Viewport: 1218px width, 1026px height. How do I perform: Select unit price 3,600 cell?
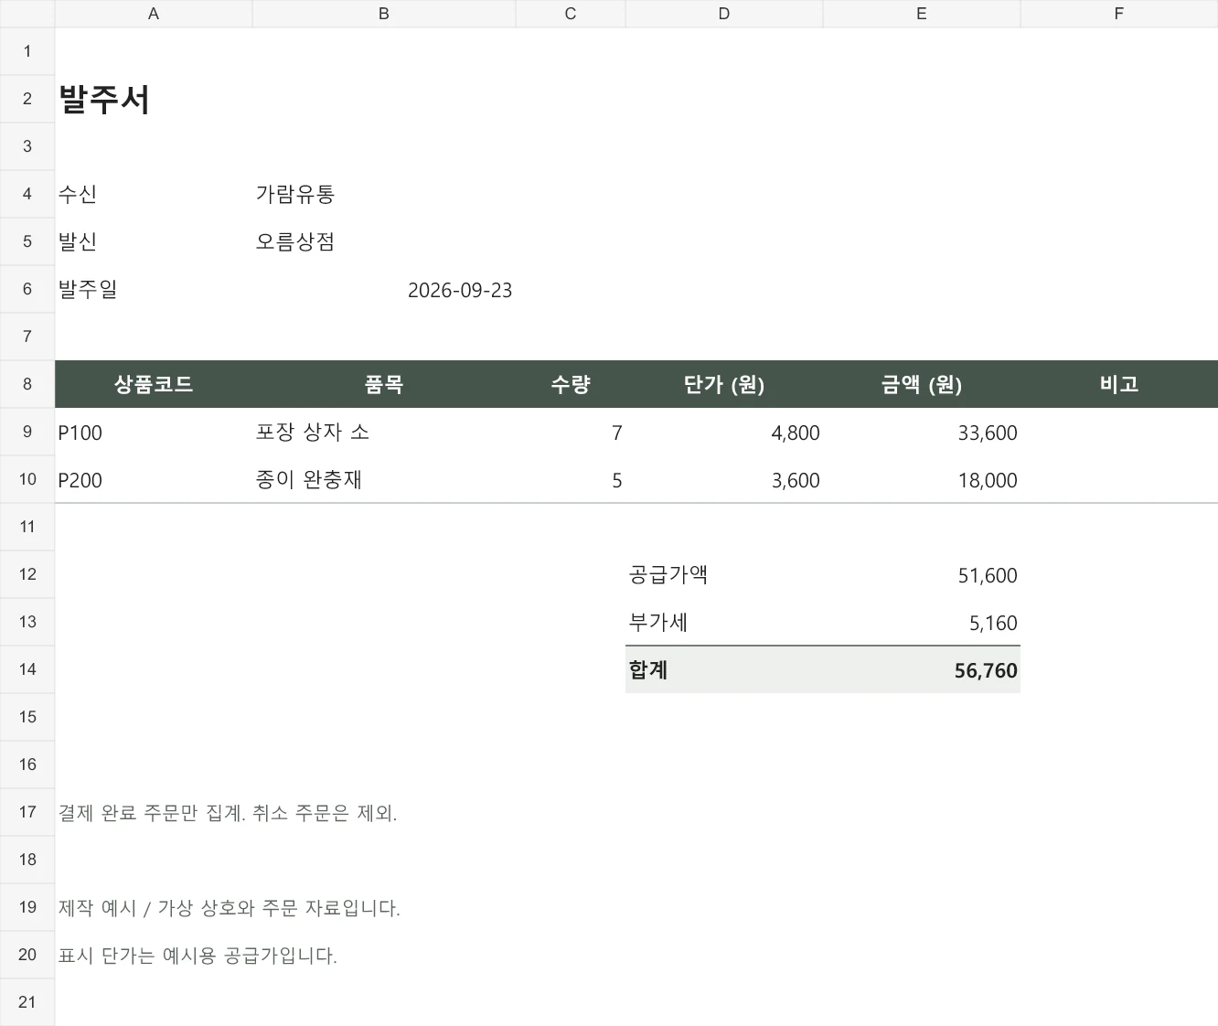[x=724, y=479]
